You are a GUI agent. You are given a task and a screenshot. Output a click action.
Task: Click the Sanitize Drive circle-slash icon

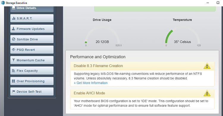[13, 39]
